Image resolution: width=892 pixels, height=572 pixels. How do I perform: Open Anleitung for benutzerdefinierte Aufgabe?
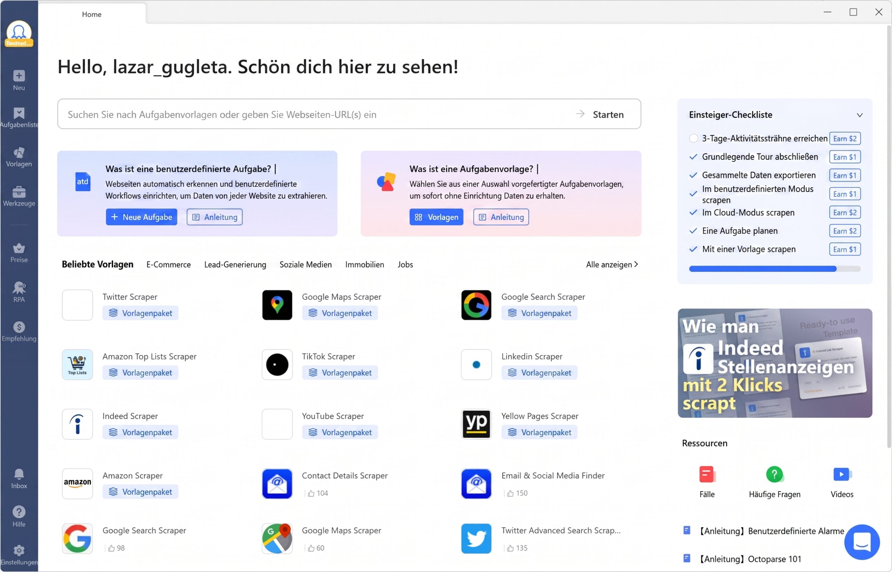[214, 217]
